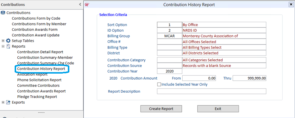
Task: Click the Contribution Year field
Action: (169, 71)
